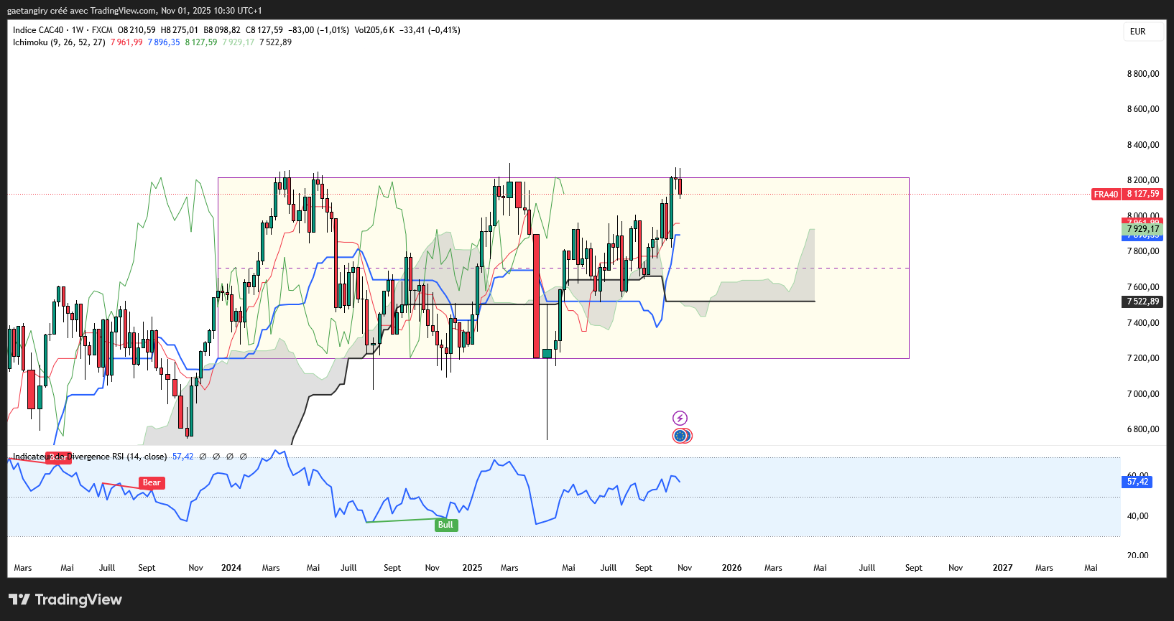
Task: Click the 8 800,00 price scale value
Action: (1143, 74)
